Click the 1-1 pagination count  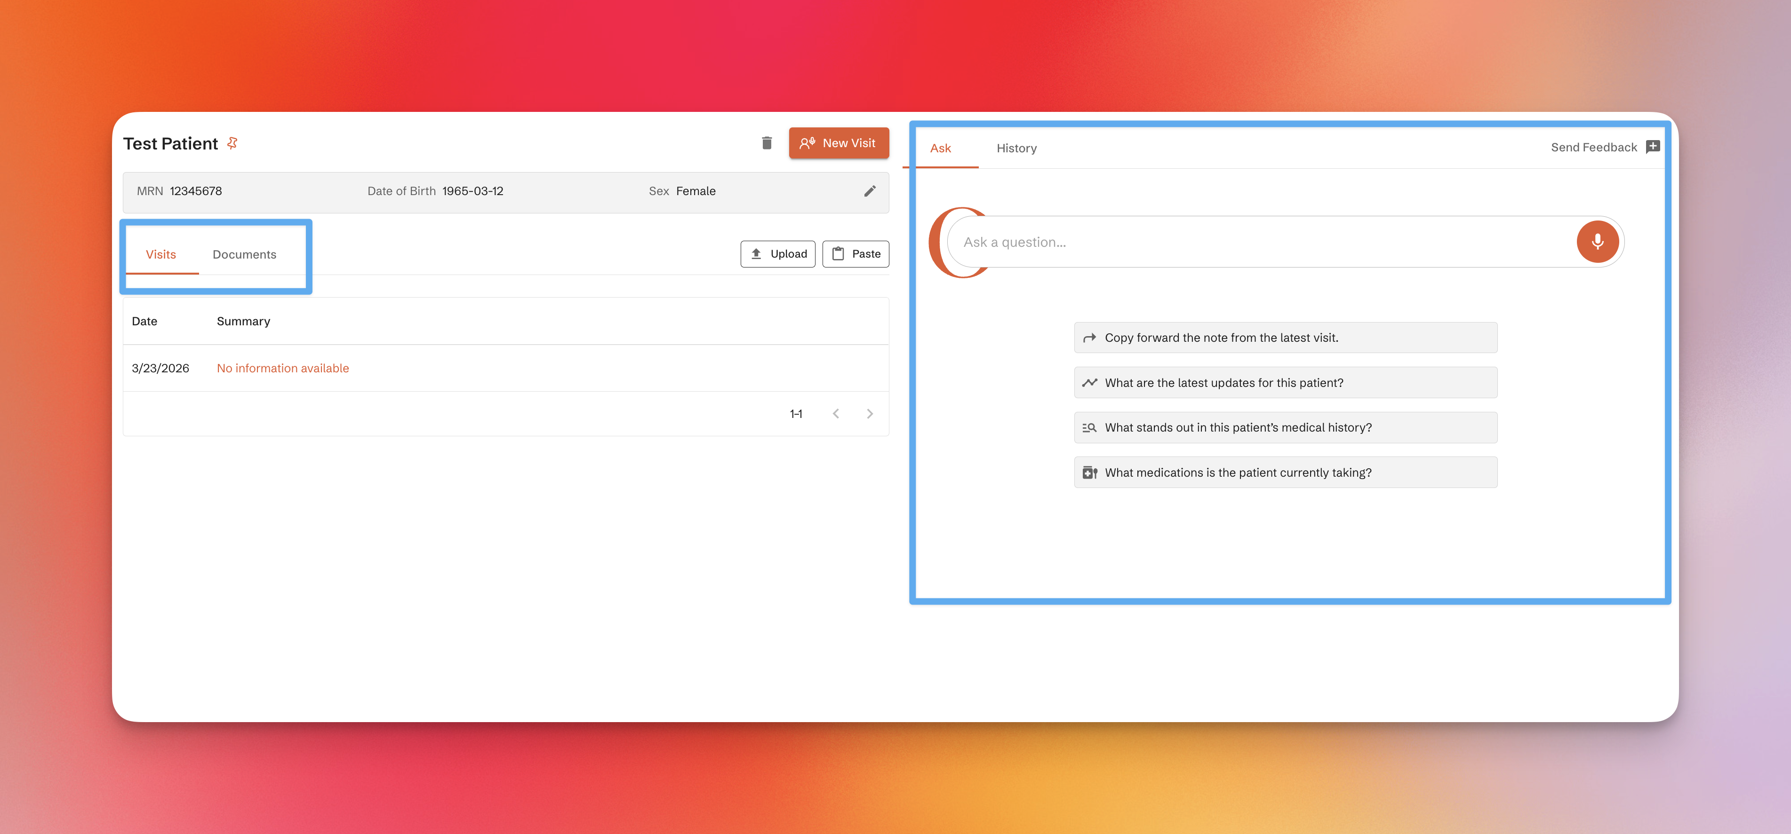(x=795, y=414)
